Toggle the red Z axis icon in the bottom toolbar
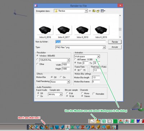This screenshot has height=131, width=144. [x=83, y=127]
